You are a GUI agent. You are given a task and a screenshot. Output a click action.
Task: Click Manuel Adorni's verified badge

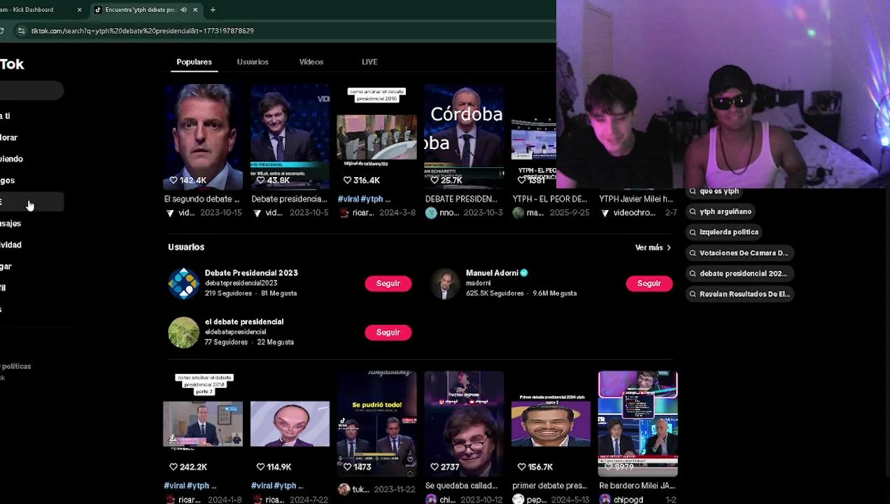[x=524, y=273]
